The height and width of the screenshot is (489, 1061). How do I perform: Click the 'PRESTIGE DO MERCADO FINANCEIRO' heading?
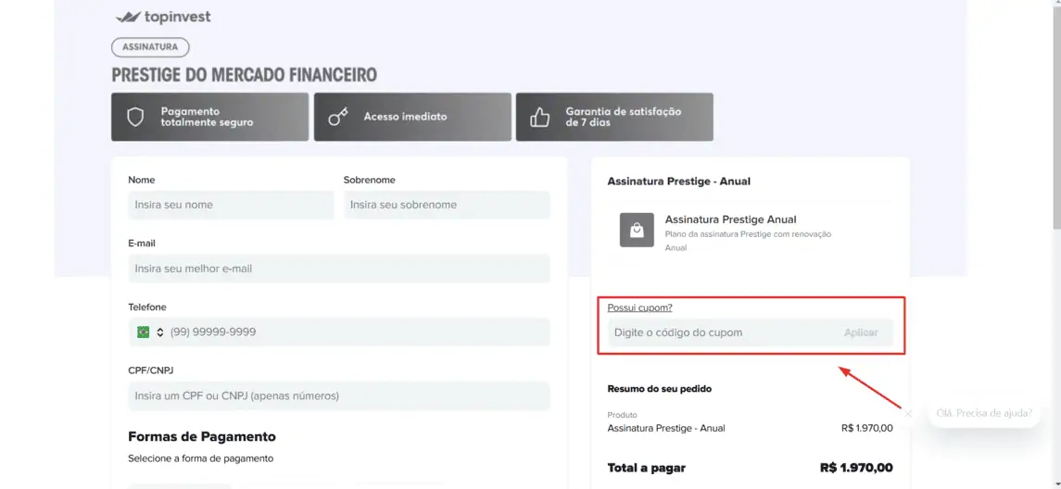(245, 74)
